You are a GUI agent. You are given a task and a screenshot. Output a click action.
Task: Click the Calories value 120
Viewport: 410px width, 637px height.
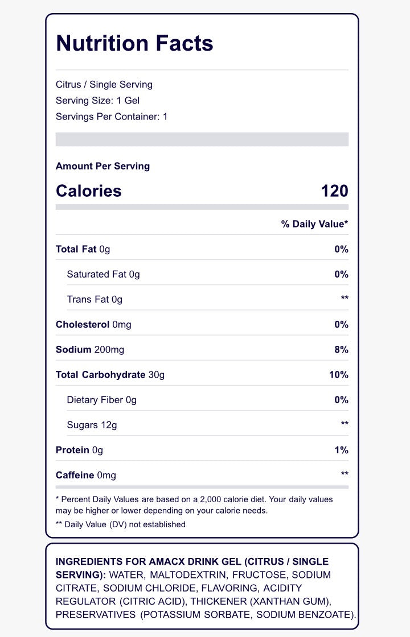[334, 191]
